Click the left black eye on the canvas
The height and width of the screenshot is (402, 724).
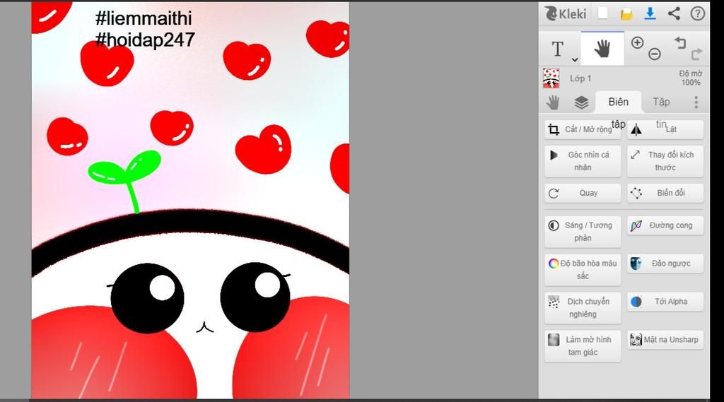(x=147, y=297)
